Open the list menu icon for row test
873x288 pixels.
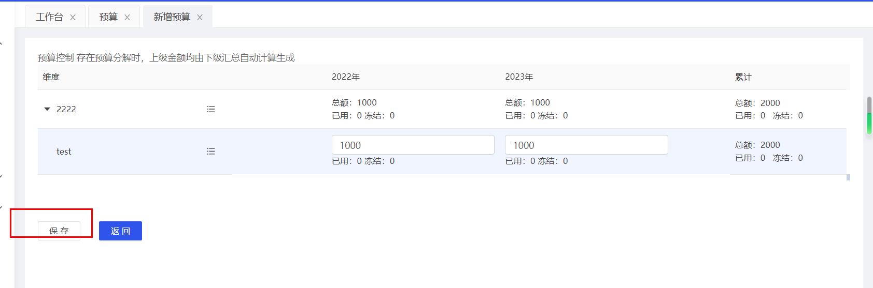211,151
